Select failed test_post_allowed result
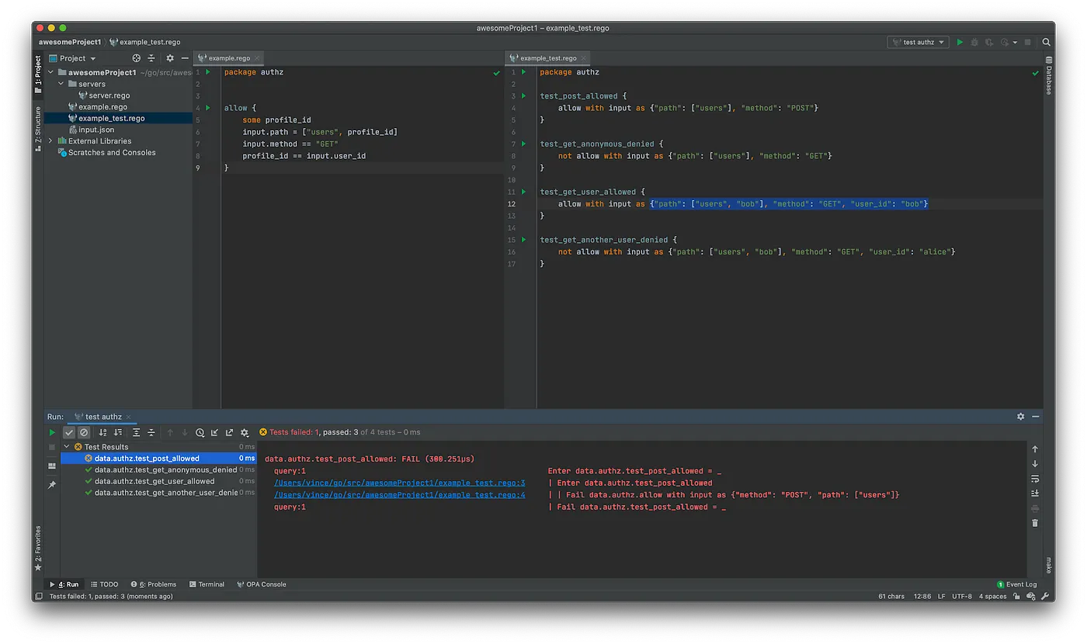The image size is (1087, 644). pos(158,459)
